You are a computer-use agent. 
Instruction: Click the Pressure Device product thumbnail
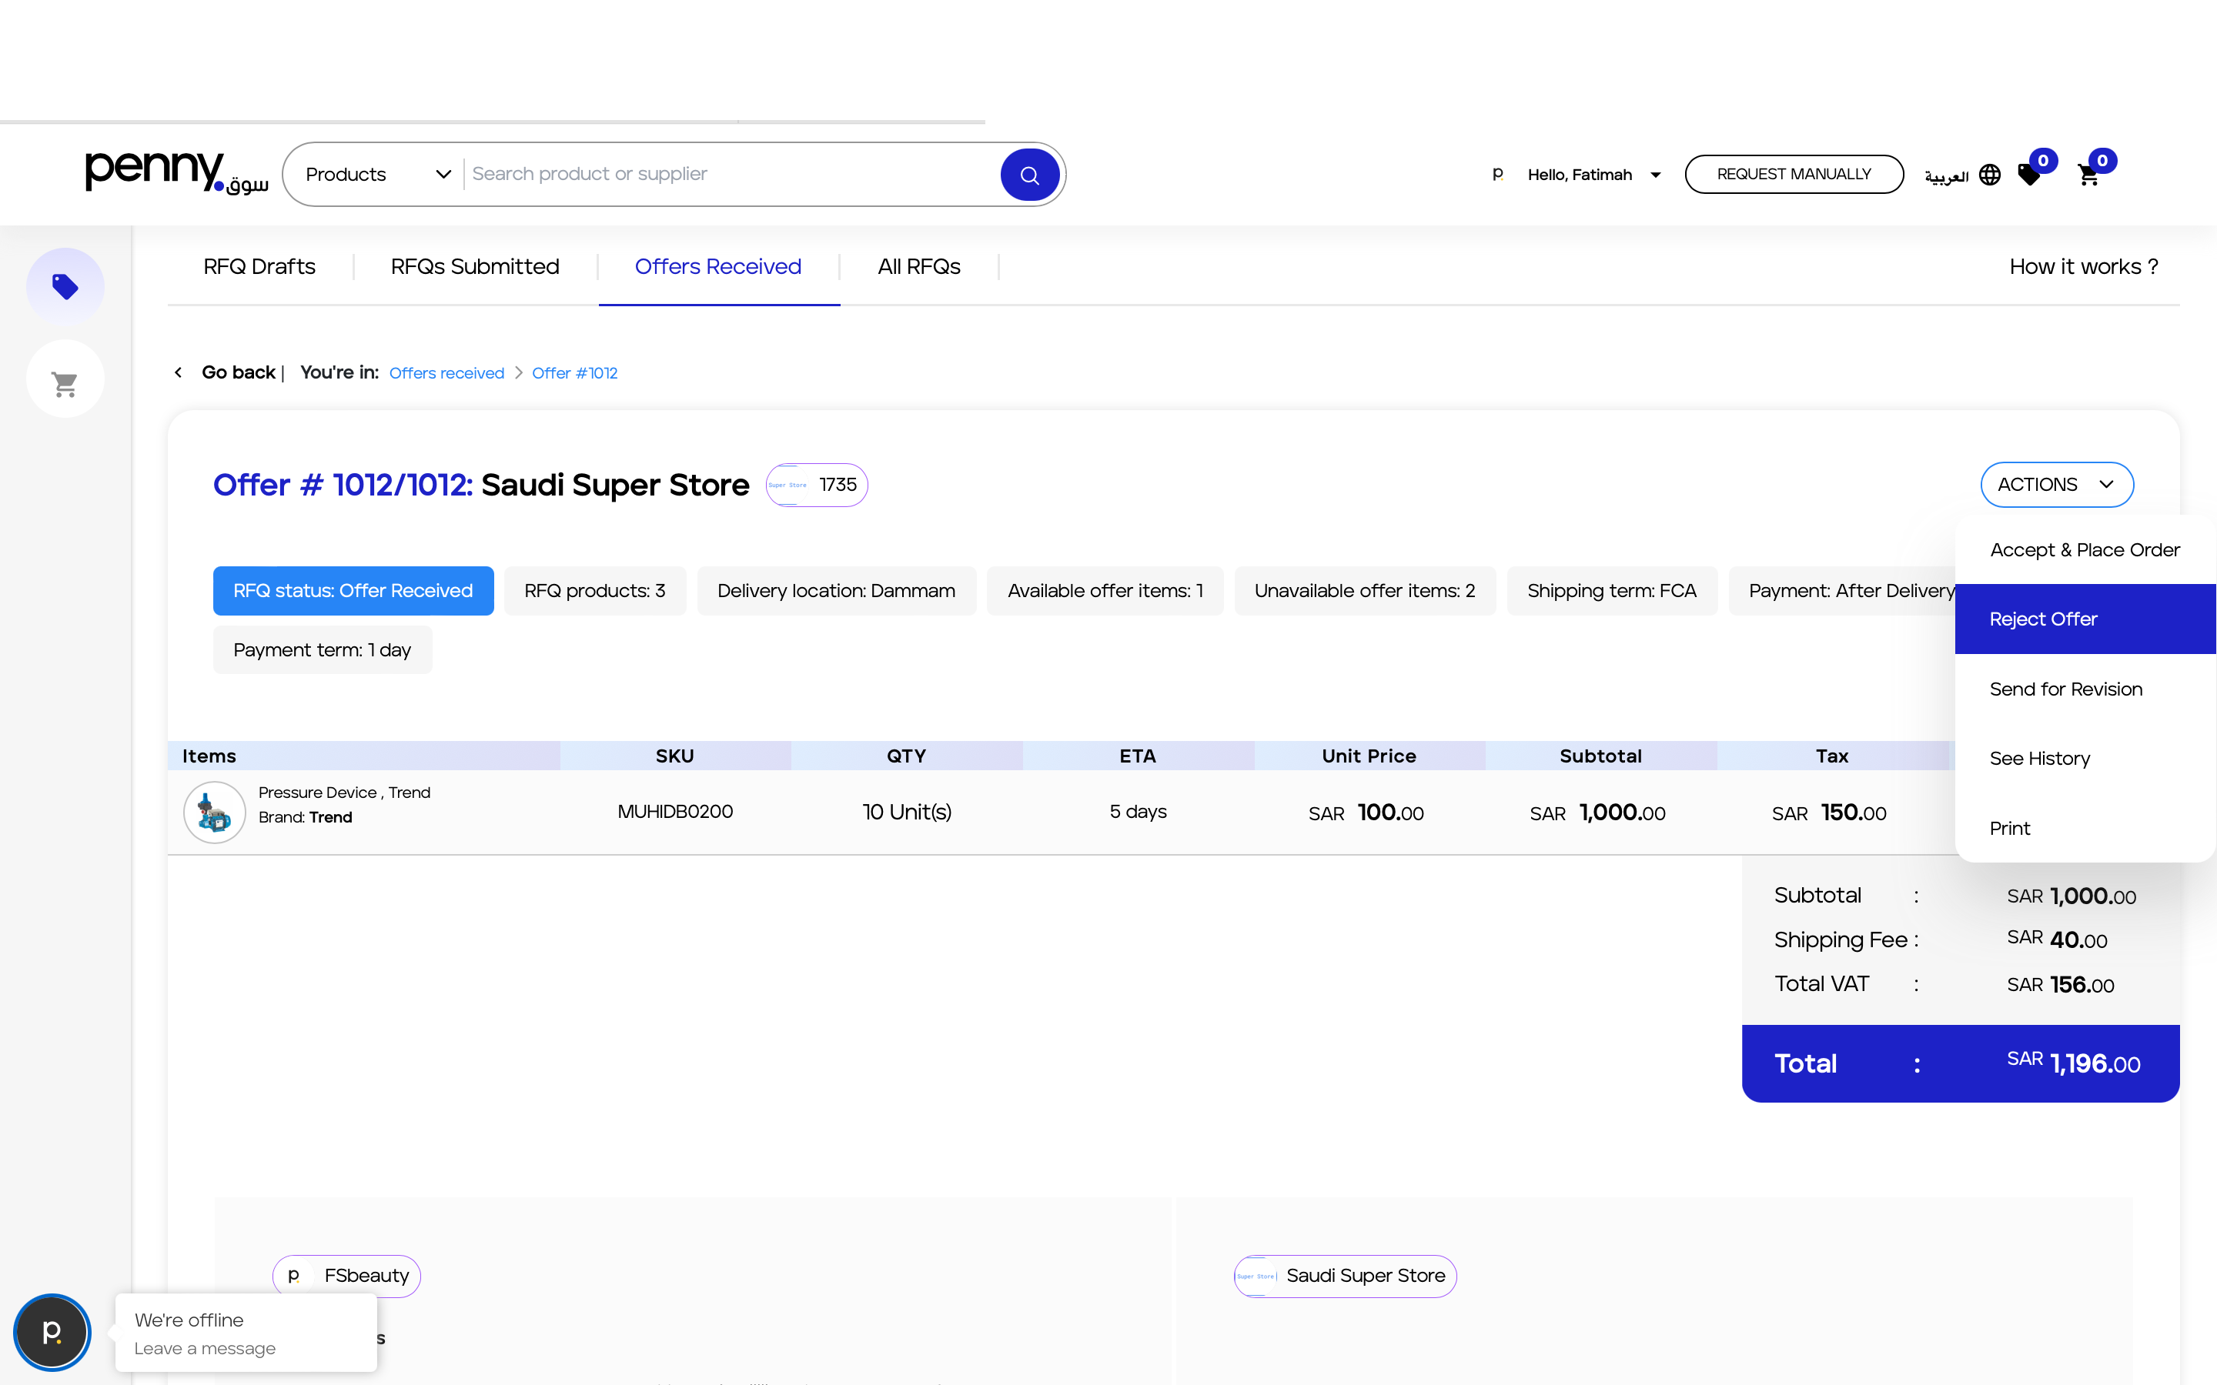(214, 813)
